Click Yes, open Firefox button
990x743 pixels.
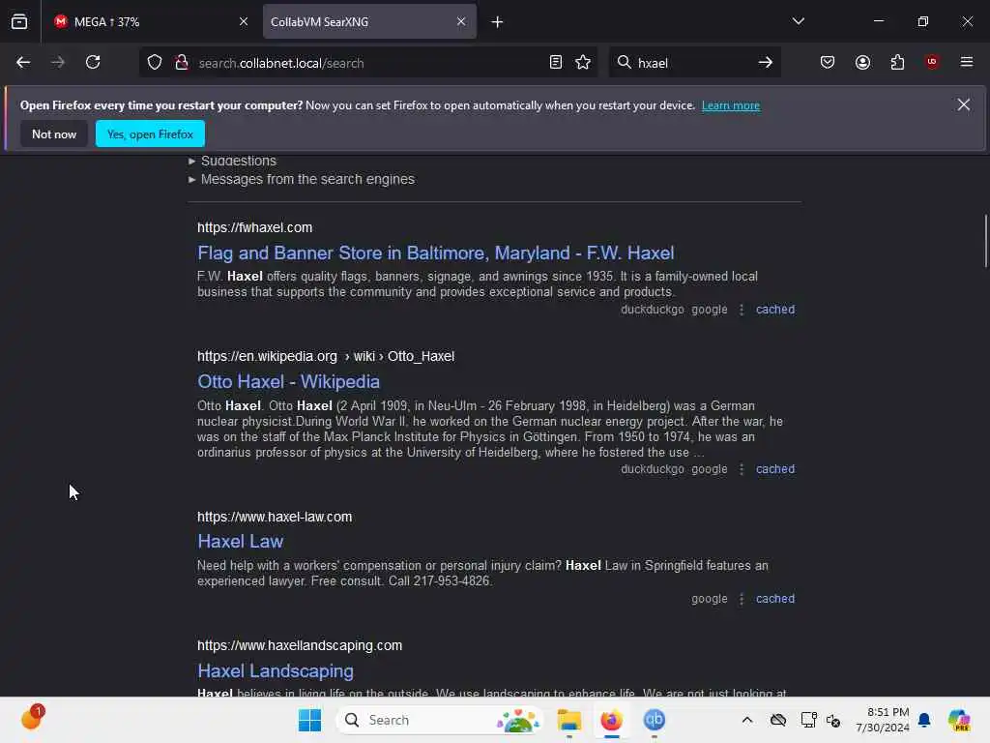tap(150, 134)
